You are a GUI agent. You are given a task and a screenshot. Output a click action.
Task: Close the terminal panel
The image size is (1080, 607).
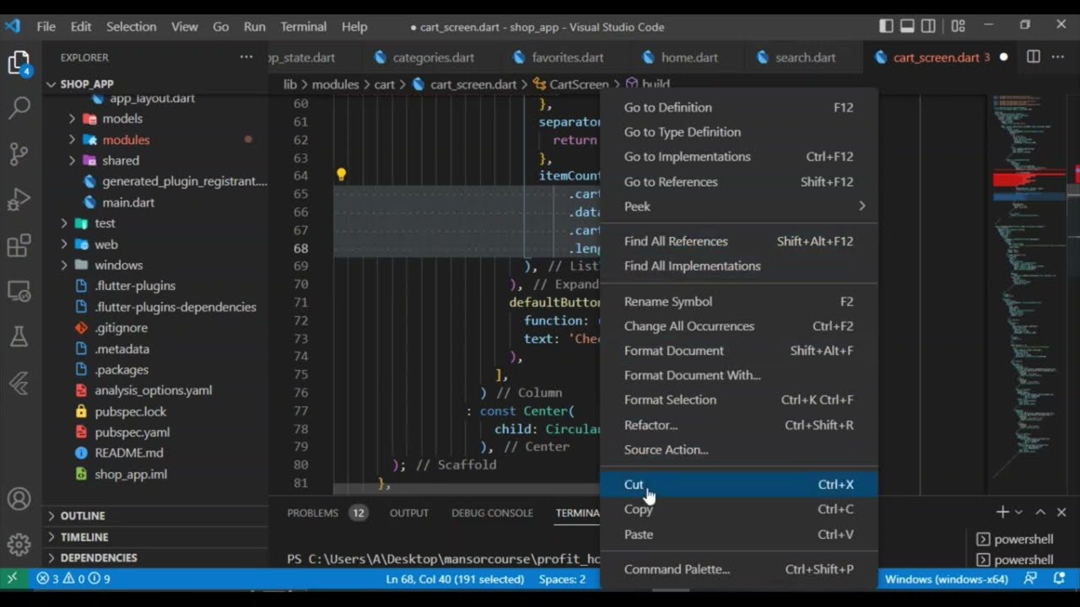click(1061, 512)
